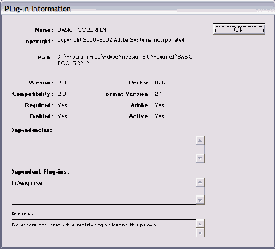Click the Dependent Plug-ins scrollbar thumb
Image resolution: width=275 pixels, height=249 pixels.
[x=200, y=191]
